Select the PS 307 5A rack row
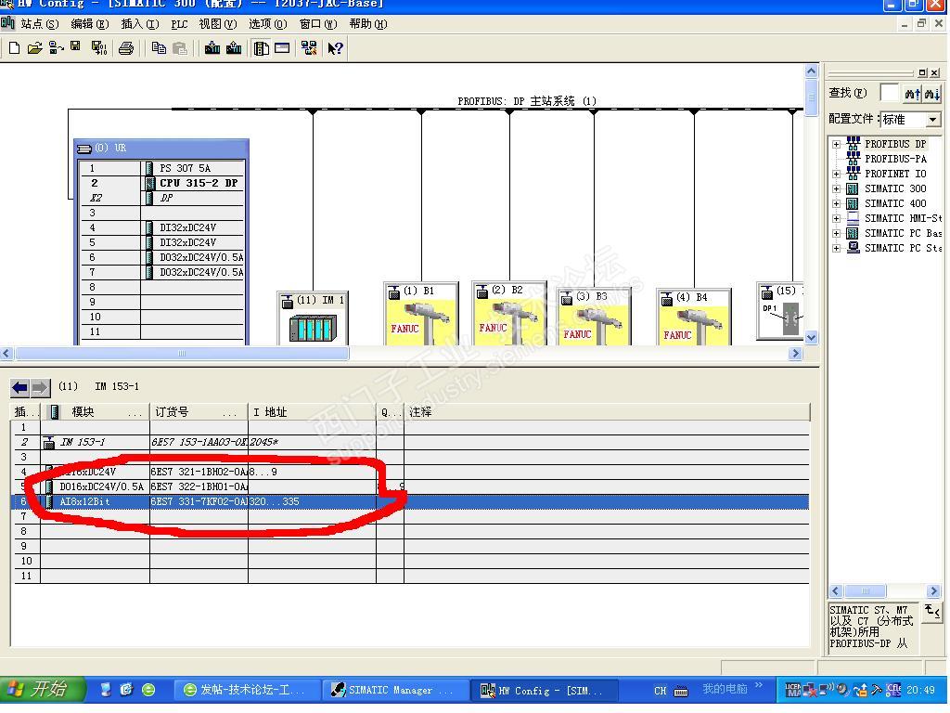Image resolution: width=950 pixels, height=713 pixels. point(162,168)
